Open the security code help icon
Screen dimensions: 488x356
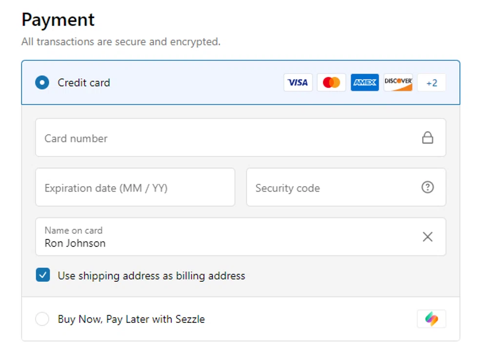(x=427, y=187)
